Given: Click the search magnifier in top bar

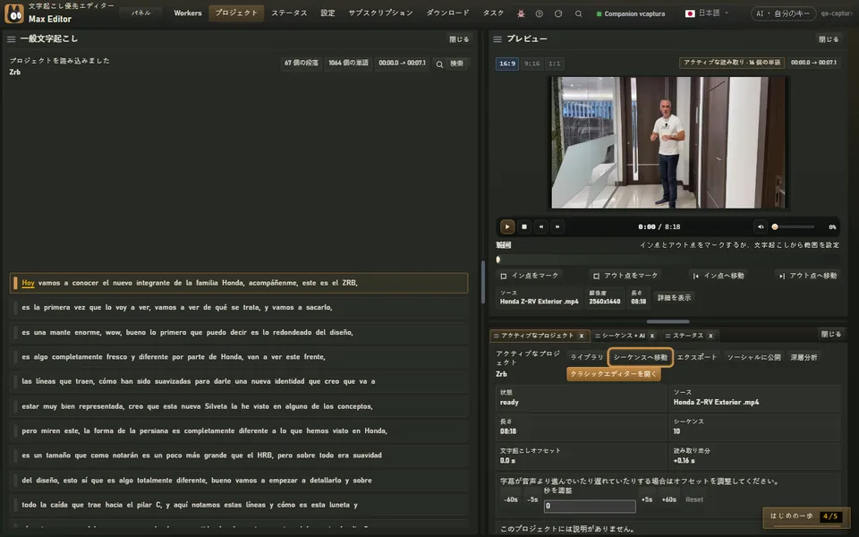Looking at the screenshot, I should (578, 13).
